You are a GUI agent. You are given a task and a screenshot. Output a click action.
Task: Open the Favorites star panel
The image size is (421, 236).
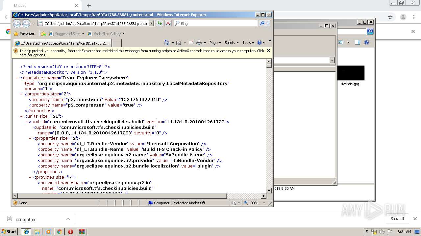(24, 33)
